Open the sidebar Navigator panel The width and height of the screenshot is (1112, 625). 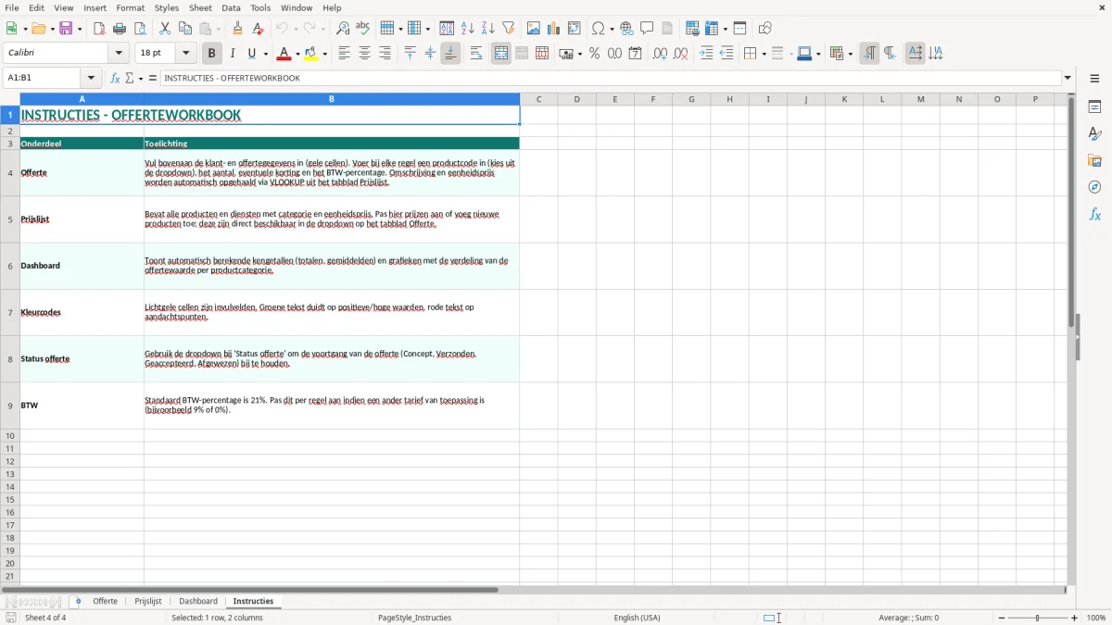(1095, 188)
